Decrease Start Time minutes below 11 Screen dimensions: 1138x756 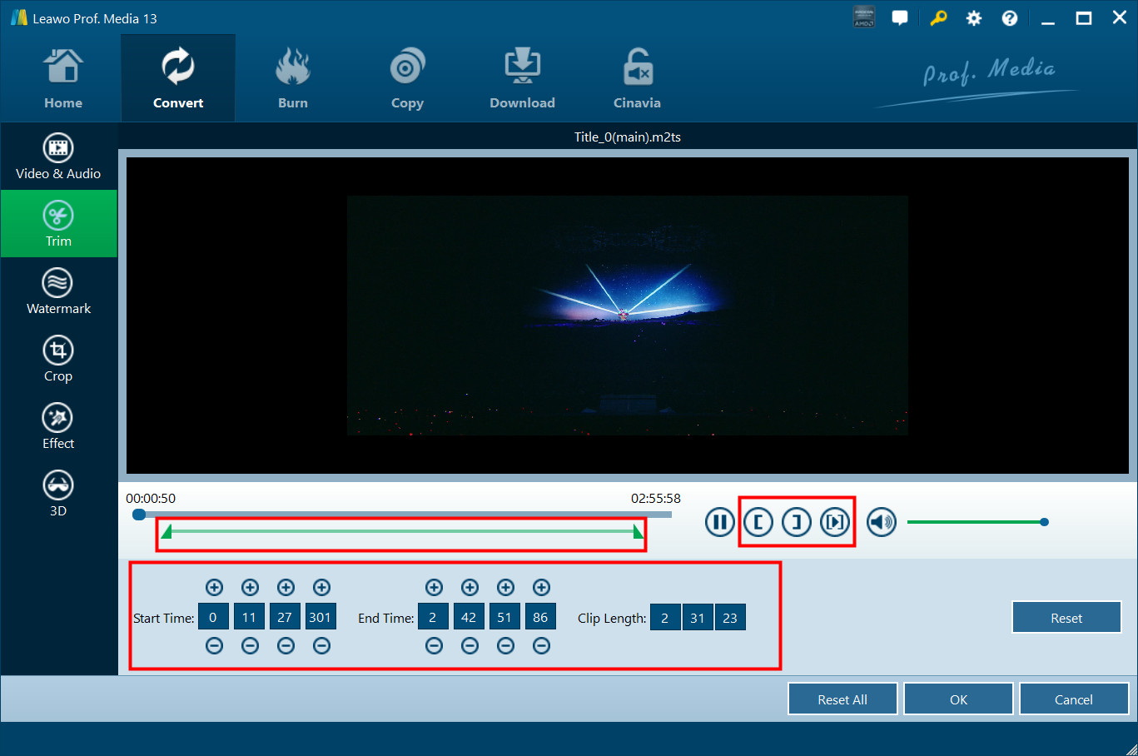[x=250, y=645]
